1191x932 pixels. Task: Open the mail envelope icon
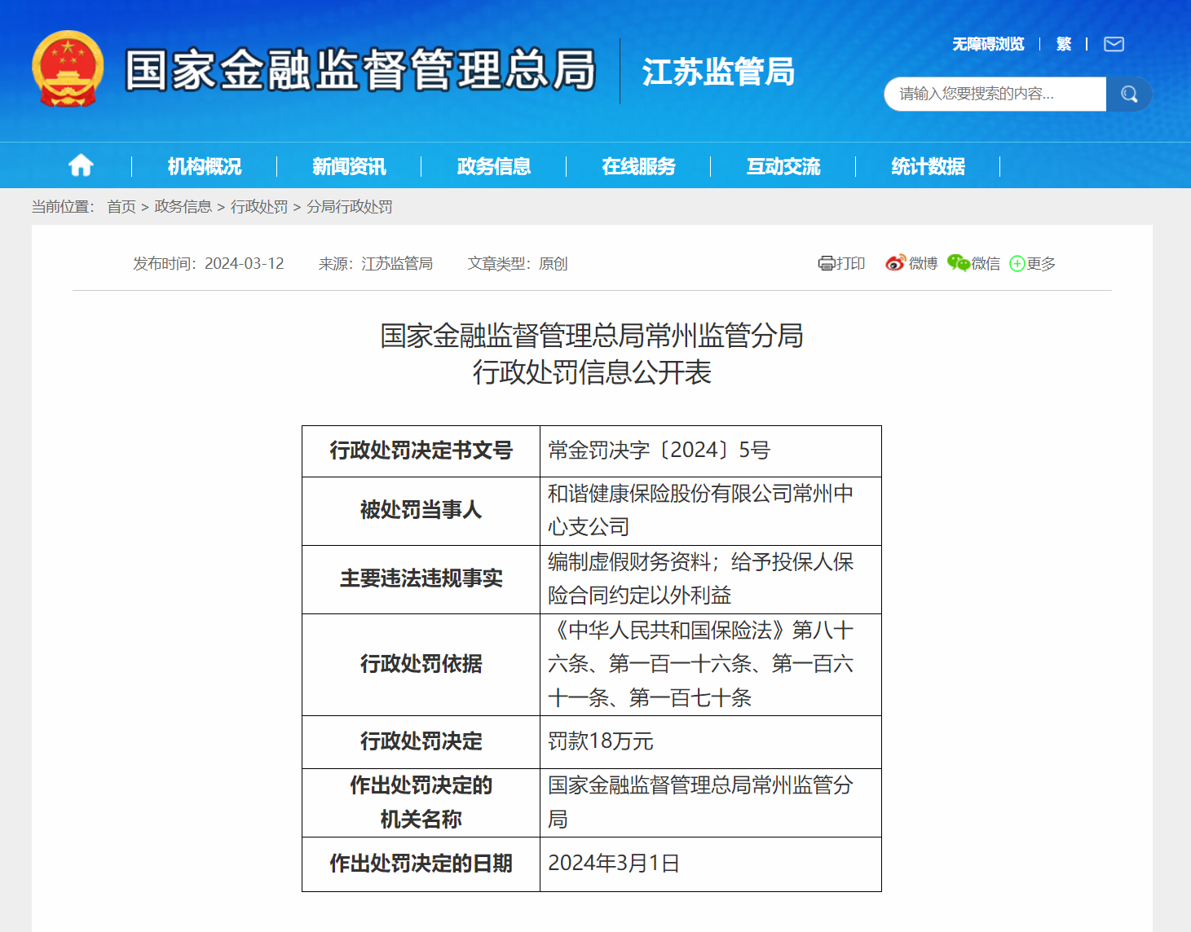[x=1114, y=44]
